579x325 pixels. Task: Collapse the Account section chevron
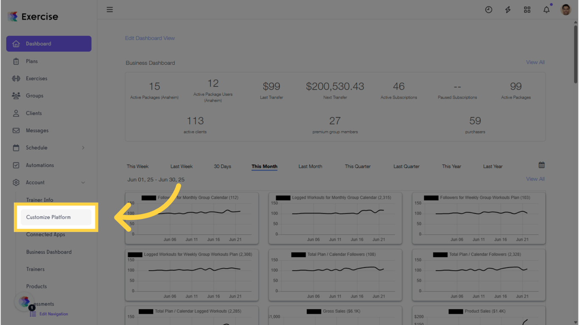pyautogui.click(x=84, y=182)
